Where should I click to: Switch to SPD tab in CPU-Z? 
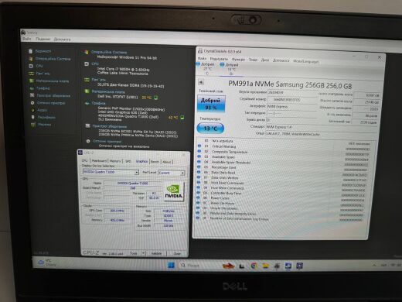[x=128, y=161]
